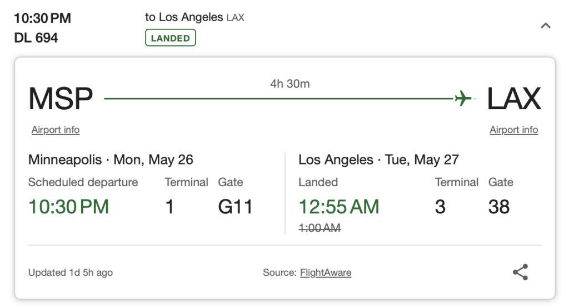Click the MSP airport code
The width and height of the screenshot is (569, 308).
pyautogui.click(x=61, y=99)
